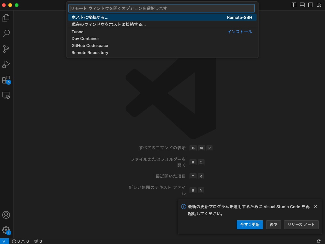Open the Run and Debug view

tap(6, 64)
